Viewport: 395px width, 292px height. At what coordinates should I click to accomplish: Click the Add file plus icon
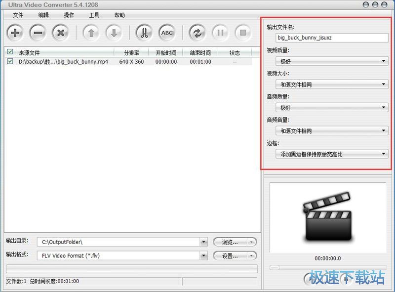14,33
